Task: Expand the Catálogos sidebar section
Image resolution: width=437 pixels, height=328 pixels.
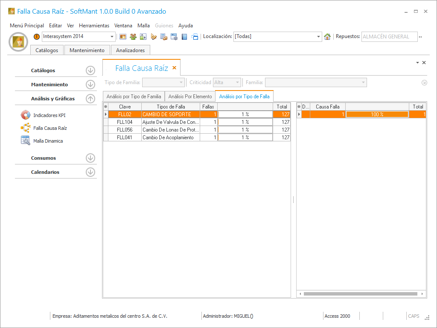Action: click(x=90, y=70)
